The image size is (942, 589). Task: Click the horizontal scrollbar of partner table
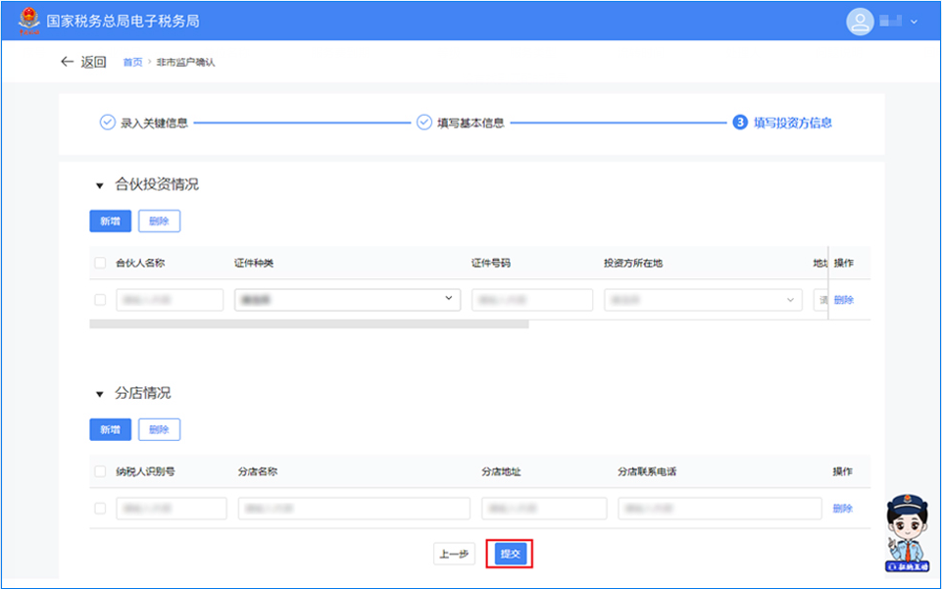pyautogui.click(x=309, y=323)
